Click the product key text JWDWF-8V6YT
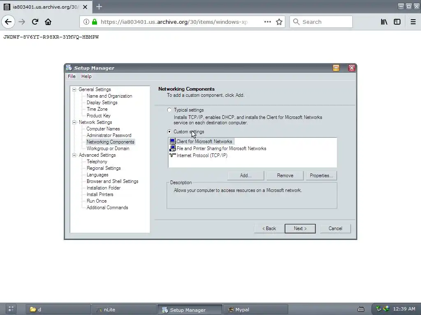This screenshot has width=421, height=315. 51,37
